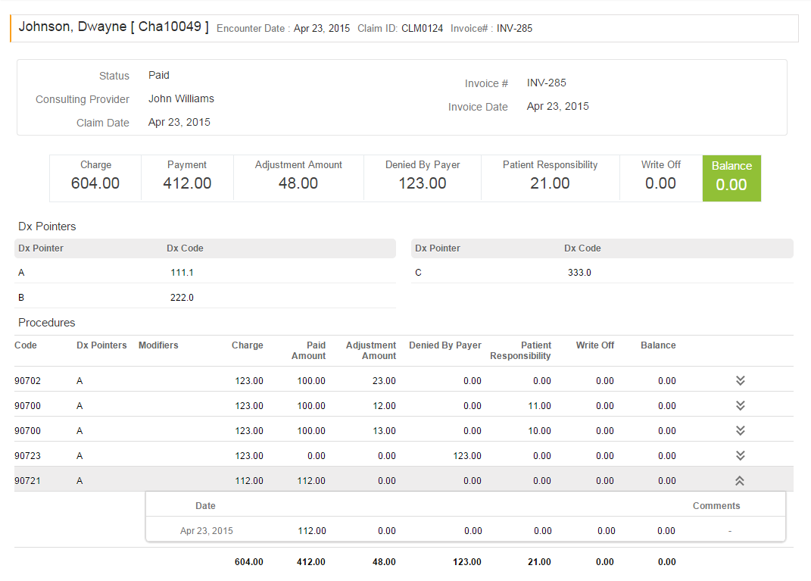Select the Payment tile showing 412.00
The width and height of the screenshot is (811, 581).
point(186,178)
